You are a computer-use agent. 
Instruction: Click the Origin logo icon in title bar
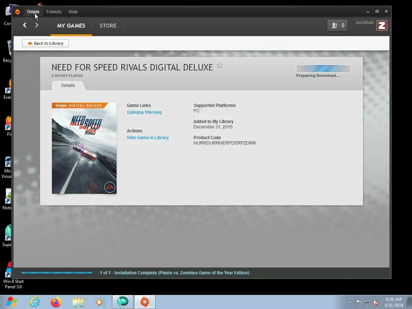click(18, 12)
